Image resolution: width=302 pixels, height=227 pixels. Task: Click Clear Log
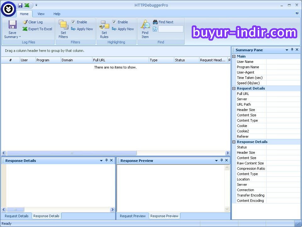point(33,22)
